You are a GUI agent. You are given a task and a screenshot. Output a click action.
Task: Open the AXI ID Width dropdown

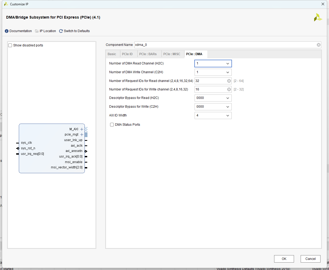coord(213,115)
